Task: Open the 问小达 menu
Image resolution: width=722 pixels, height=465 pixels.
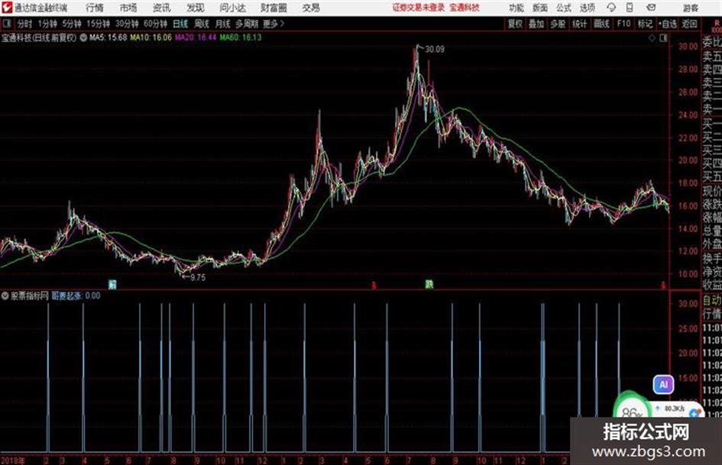Action: coord(232,8)
